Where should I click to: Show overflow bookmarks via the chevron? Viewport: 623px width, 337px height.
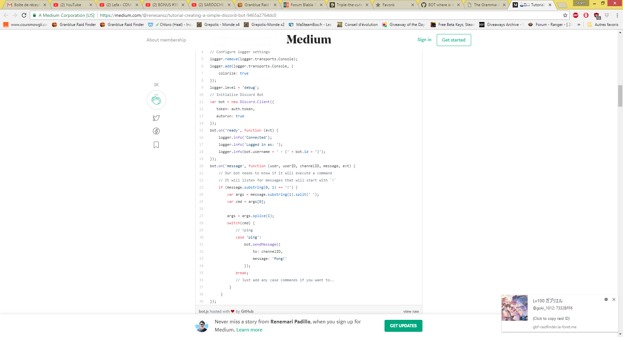coord(579,24)
